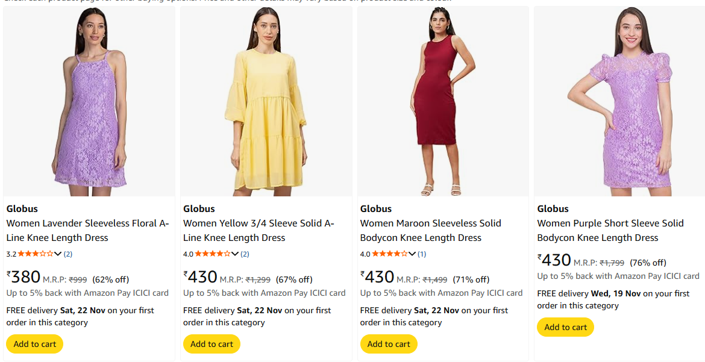Open the maroon bodycon dress image
The width and height of the screenshot is (705, 362).
point(443,102)
